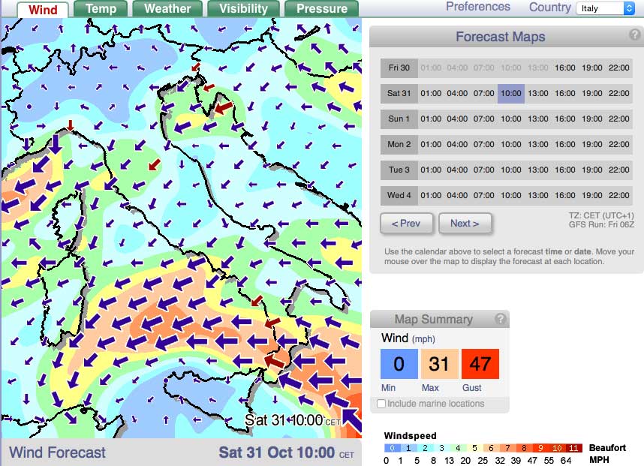The height and width of the screenshot is (466, 644).
Task: Select Sat 31 13:00 forecast time
Action: (x=537, y=94)
